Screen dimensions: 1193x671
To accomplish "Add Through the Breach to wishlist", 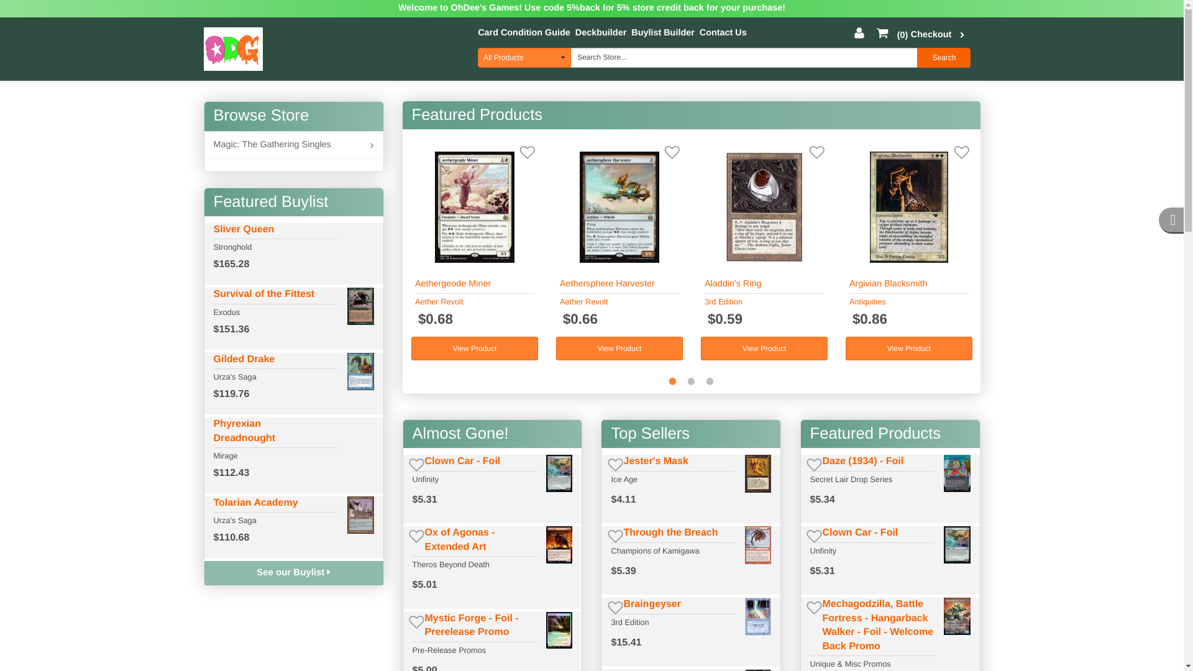I will 615,536.
